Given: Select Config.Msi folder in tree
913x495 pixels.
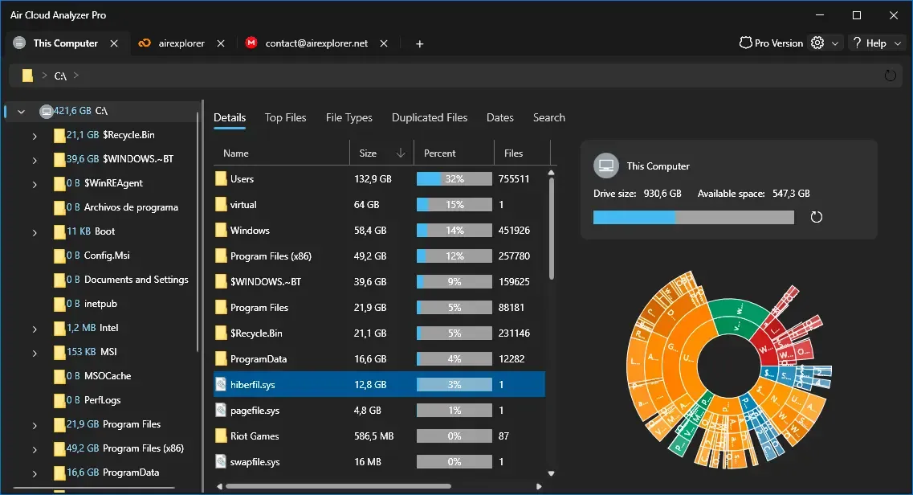Looking at the screenshot, I should 107,255.
